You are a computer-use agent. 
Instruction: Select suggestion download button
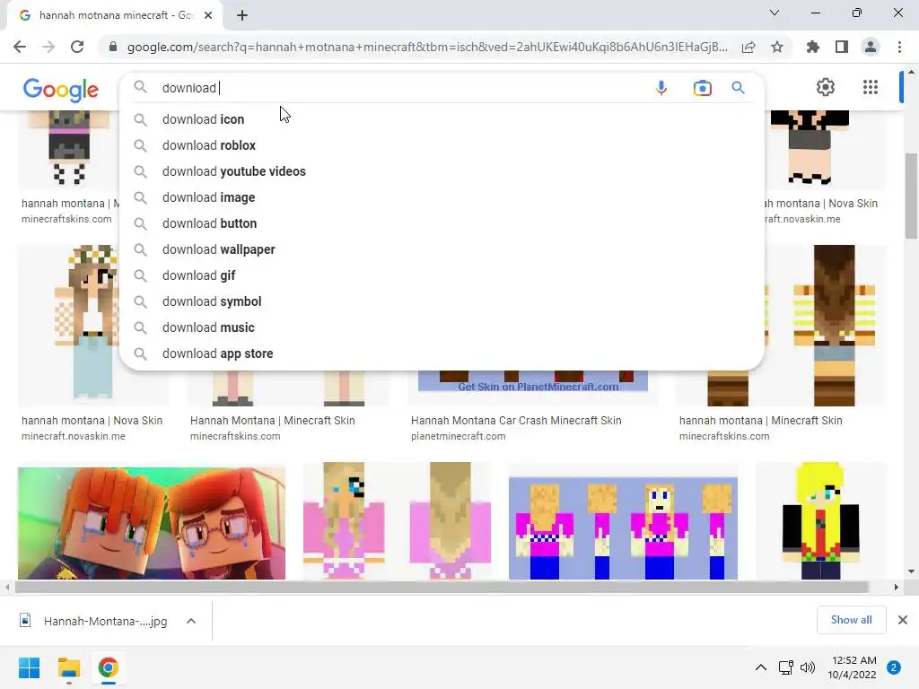442,223
